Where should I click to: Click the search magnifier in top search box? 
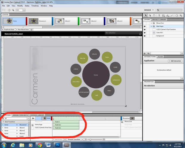click(x=158, y=10)
